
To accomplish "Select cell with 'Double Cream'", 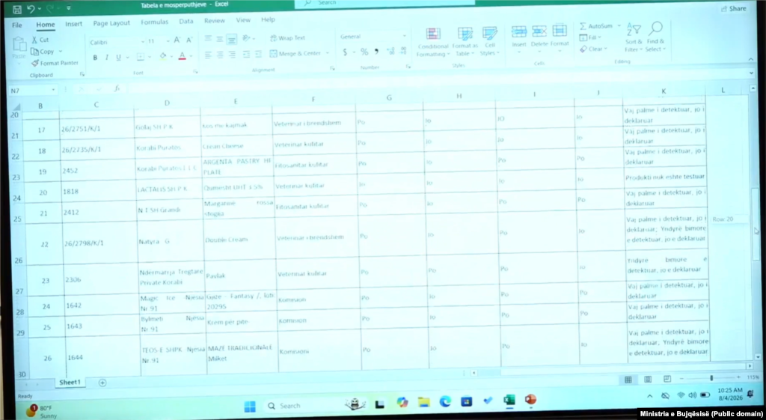I will (x=239, y=240).
